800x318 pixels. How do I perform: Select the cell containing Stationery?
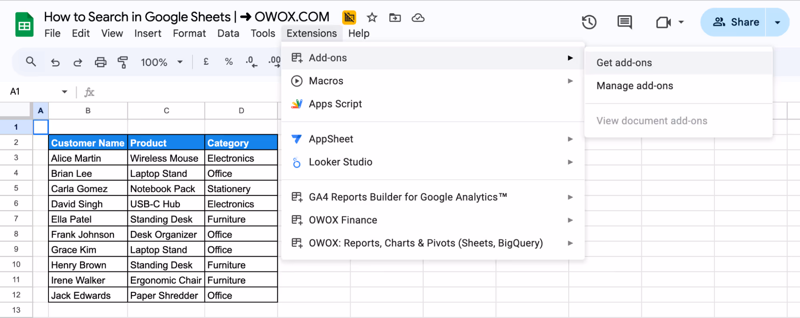click(x=241, y=189)
